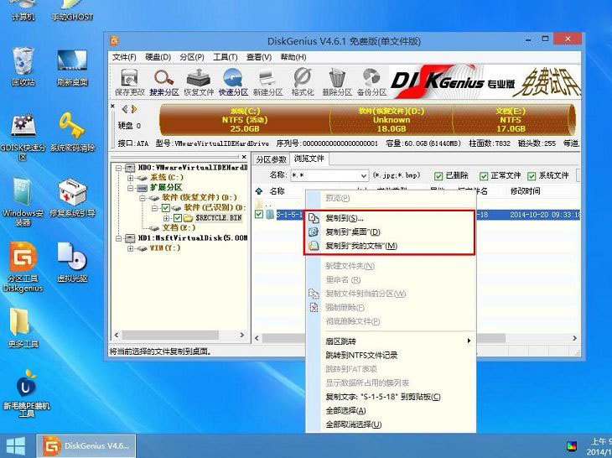Click the 删除分区 delete partition toolbar icon
The height and width of the screenshot is (458, 612).
click(337, 82)
